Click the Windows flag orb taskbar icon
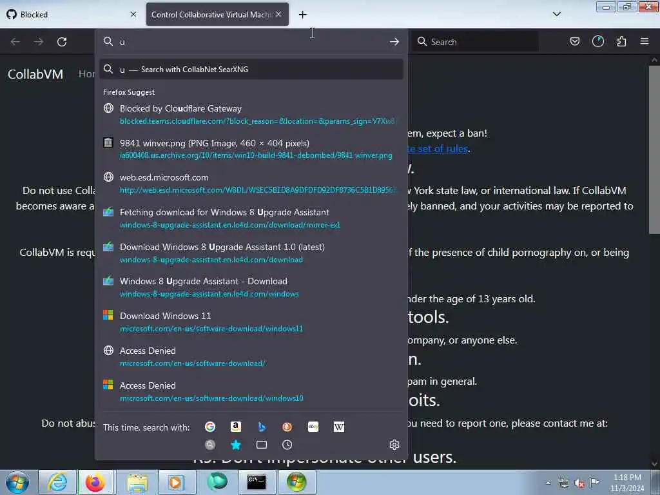 tap(296, 482)
